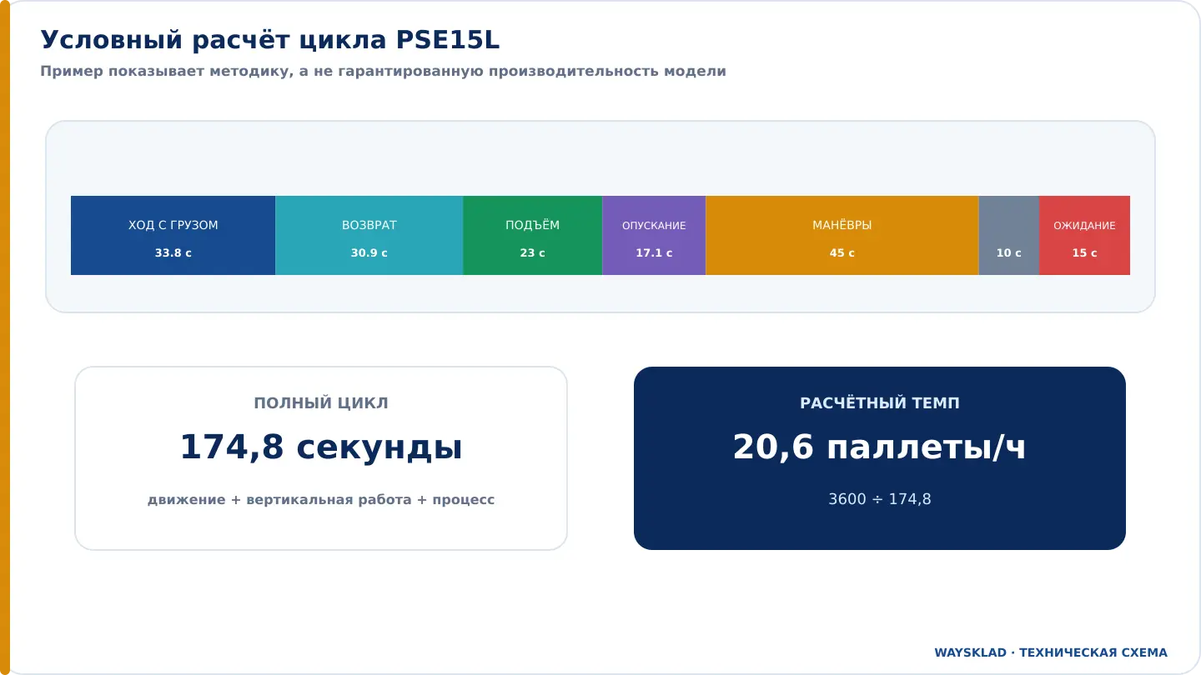Select the "23 с" value
This screenshot has width=1201, height=675.
(533, 253)
